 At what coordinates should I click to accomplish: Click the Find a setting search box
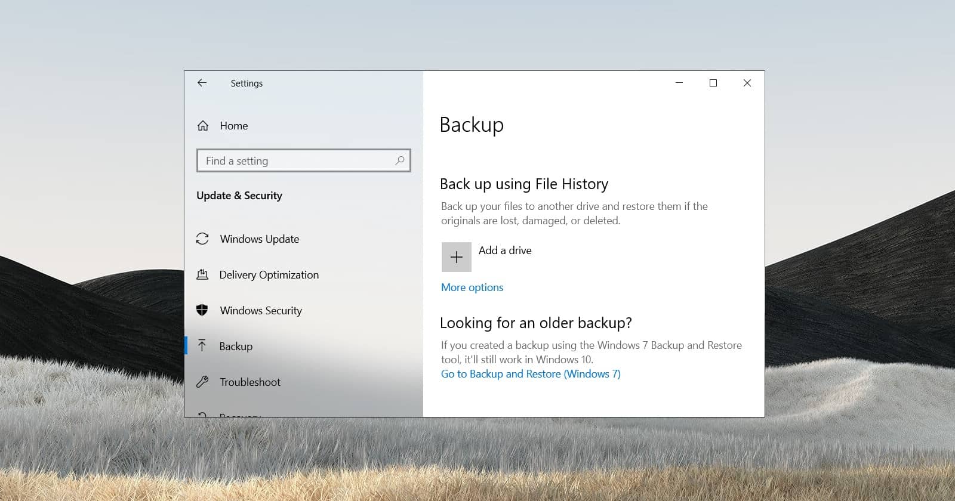[x=304, y=160]
